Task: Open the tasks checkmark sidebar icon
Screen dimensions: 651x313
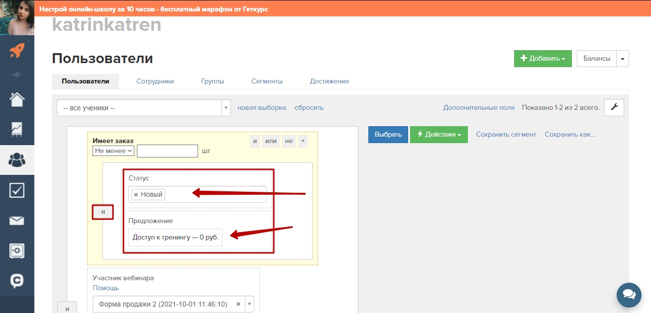Action: (17, 190)
